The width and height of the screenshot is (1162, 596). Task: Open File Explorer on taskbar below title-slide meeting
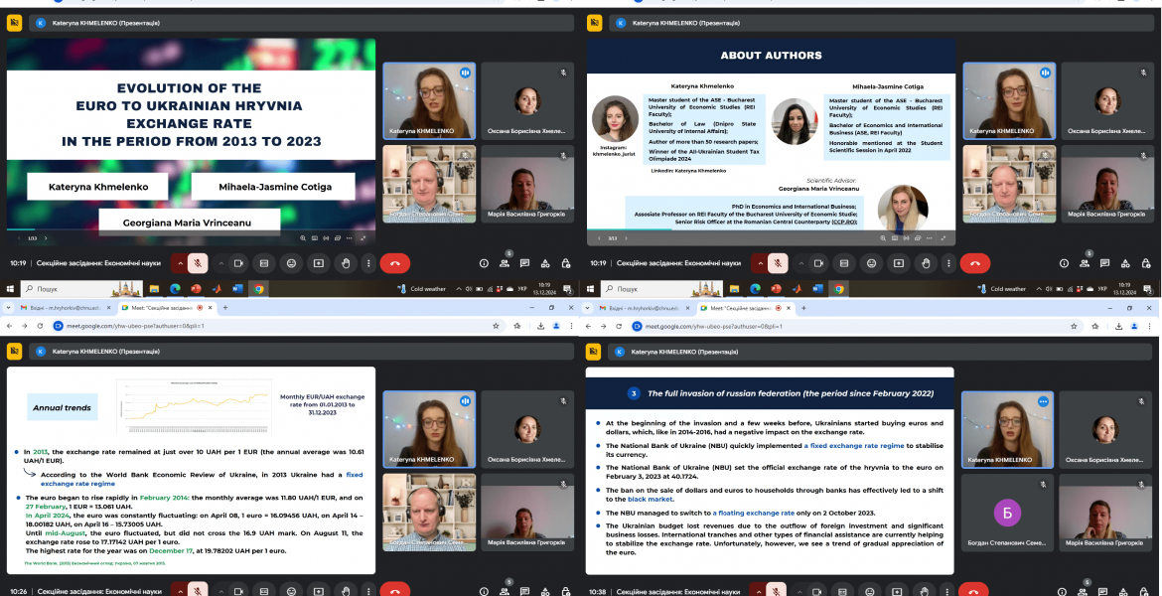(x=154, y=288)
